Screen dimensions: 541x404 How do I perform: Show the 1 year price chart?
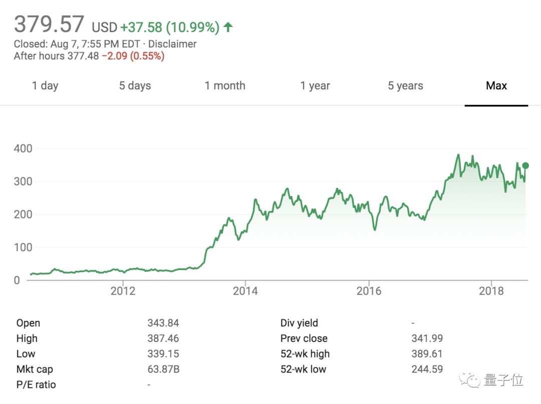(315, 86)
